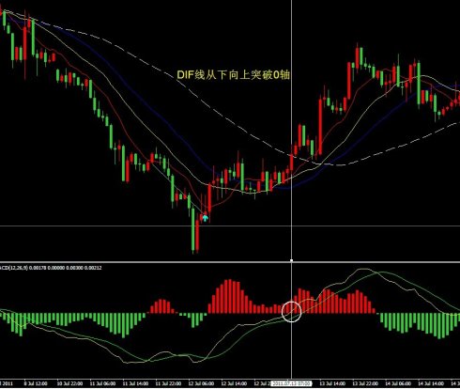Select the highest red candle near 13 Jul peak
Image resolution: width=460 pixels, height=389 pixels.
pyautogui.click(x=357, y=58)
